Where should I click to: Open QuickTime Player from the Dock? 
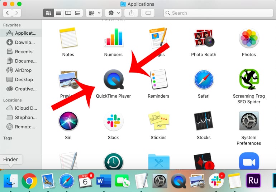point(178,181)
